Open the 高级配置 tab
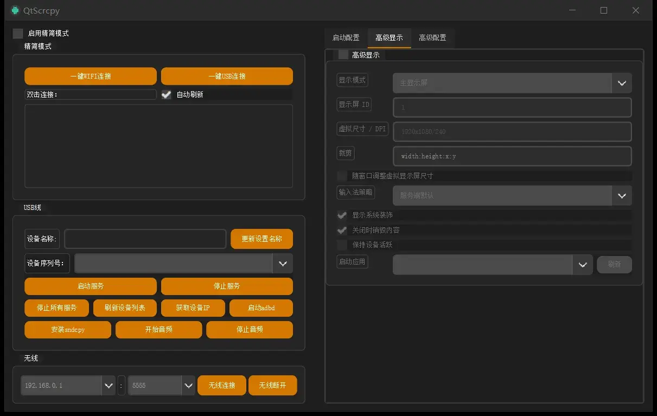 [432, 38]
